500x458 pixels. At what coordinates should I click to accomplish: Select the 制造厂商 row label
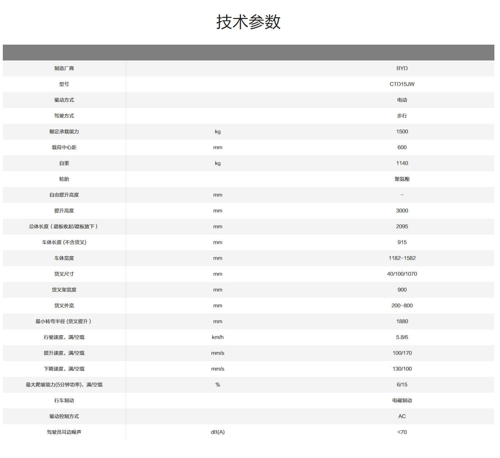(64, 68)
